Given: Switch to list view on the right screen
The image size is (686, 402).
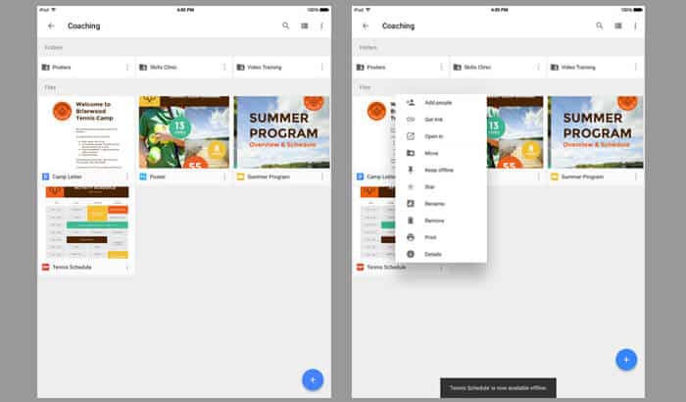Looking at the screenshot, I should pos(618,25).
